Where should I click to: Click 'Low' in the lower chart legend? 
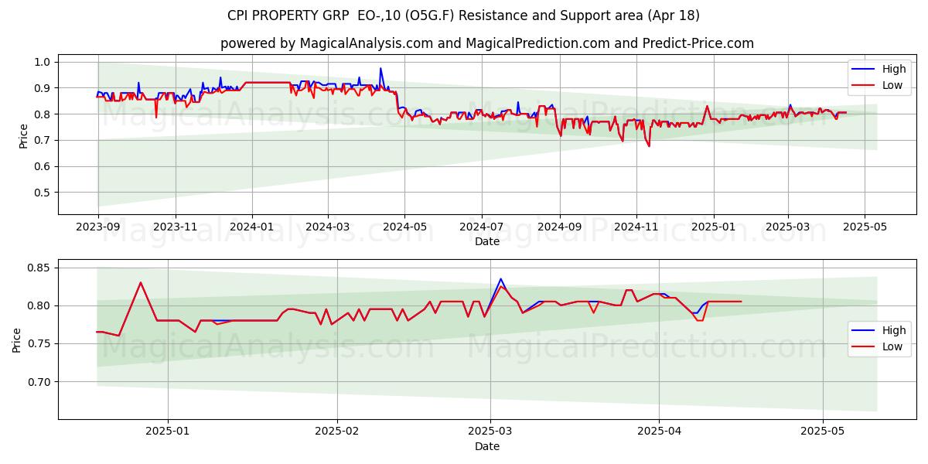(x=892, y=346)
